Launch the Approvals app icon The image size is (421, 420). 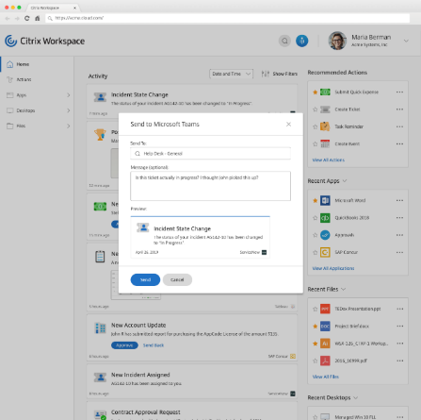coord(325,235)
